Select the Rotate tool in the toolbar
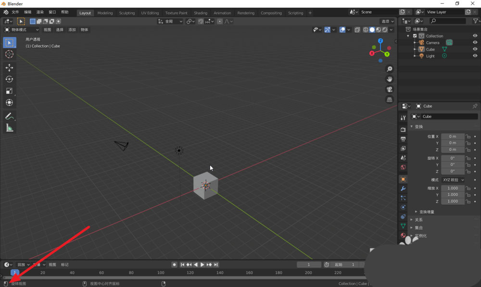481x287 pixels. point(9,80)
